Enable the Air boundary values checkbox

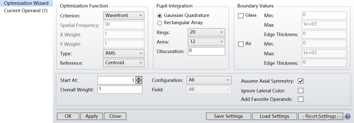(241, 44)
